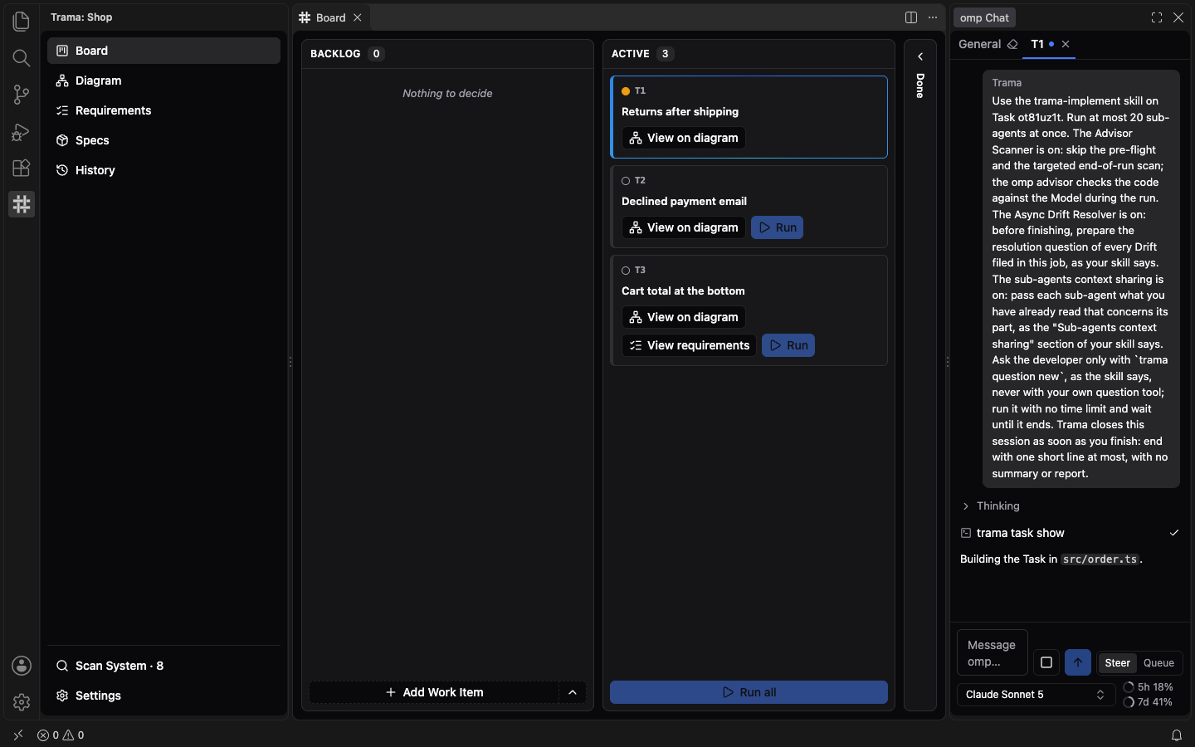Open the Source Control icon
This screenshot has width=1195, height=747.
tap(22, 95)
